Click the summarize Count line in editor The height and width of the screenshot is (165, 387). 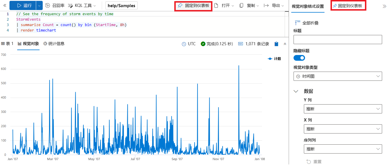(x=71, y=25)
